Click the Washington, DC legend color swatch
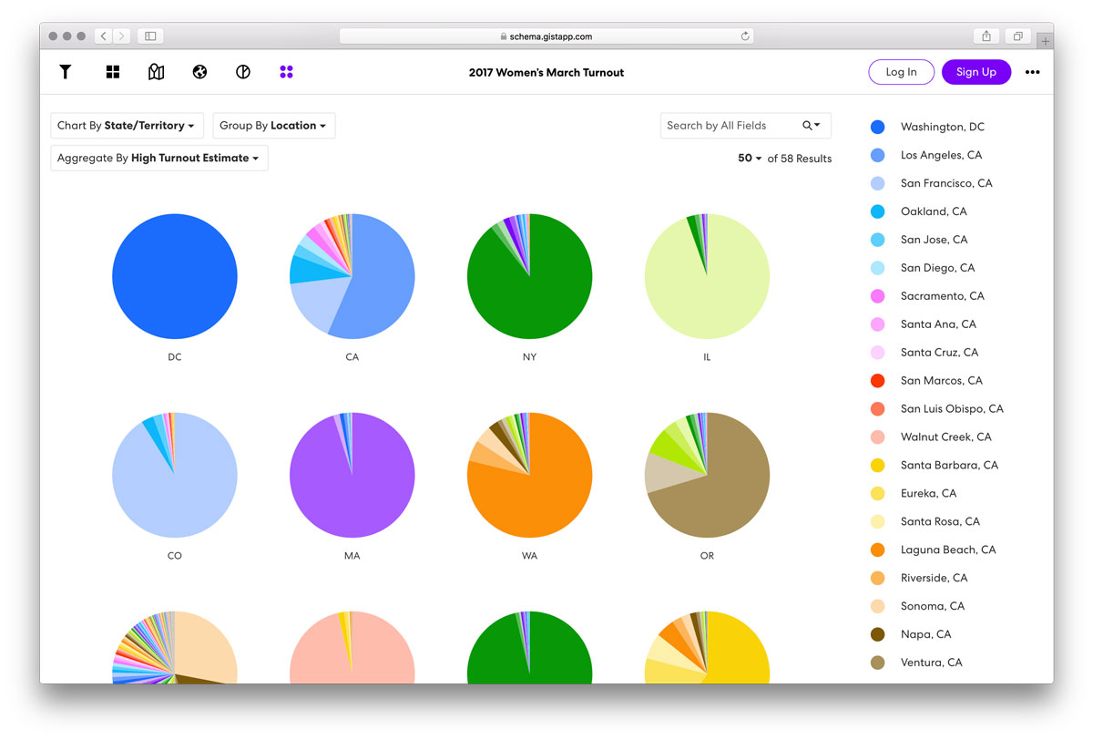This screenshot has height=740, width=1093. [x=878, y=127]
